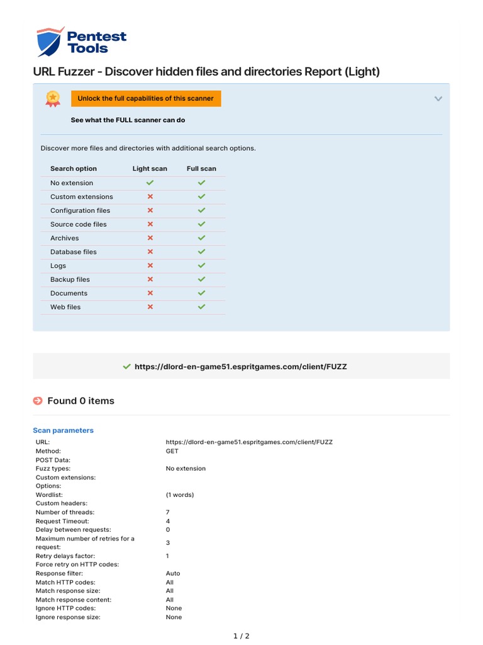The image size is (483, 645).
Task: Click the green checkmark before the scanned URL
Action: pos(127,366)
